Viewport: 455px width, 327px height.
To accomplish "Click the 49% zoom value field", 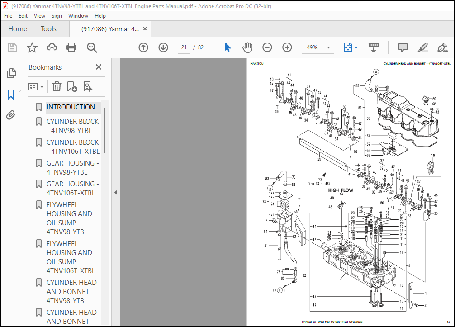I will [x=312, y=47].
